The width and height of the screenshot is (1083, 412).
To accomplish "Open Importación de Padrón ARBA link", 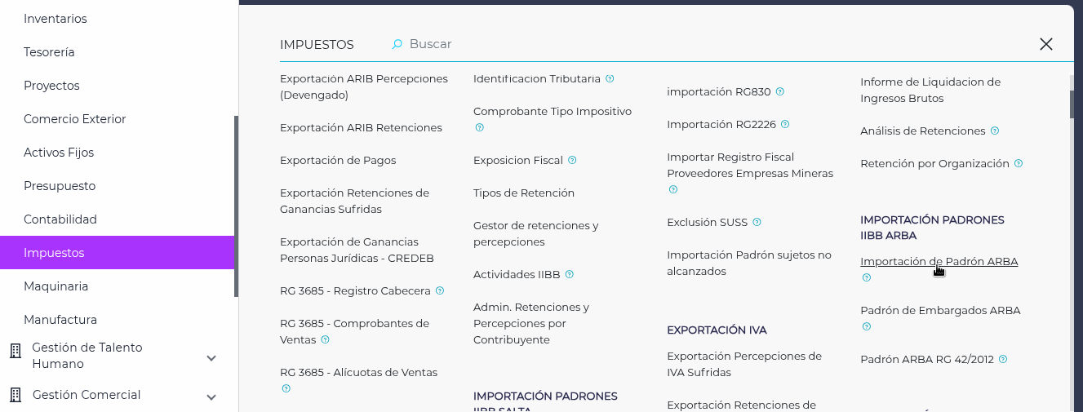I will pyautogui.click(x=939, y=262).
